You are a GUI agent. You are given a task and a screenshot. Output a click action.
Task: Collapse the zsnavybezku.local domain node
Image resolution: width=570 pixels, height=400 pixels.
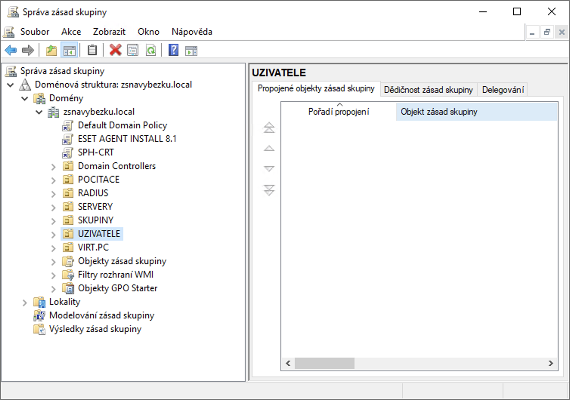coord(39,112)
